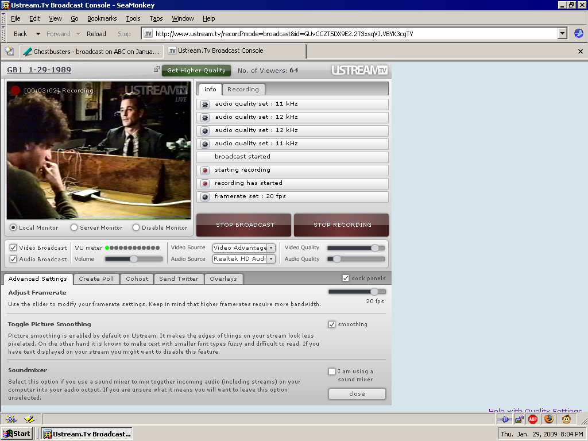
Task: Click the USTREAM.TV logo in the console header
Action: pyautogui.click(x=359, y=70)
